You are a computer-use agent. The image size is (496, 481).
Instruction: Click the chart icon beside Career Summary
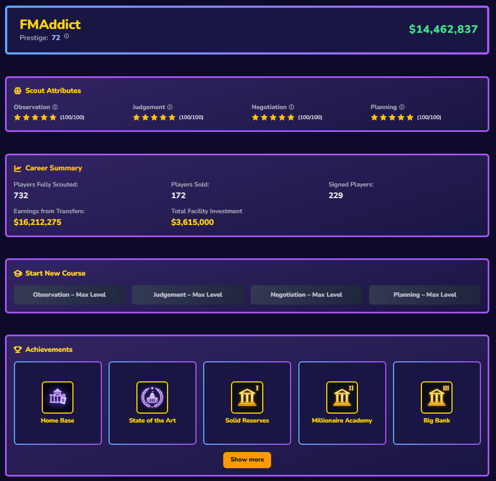(x=18, y=168)
